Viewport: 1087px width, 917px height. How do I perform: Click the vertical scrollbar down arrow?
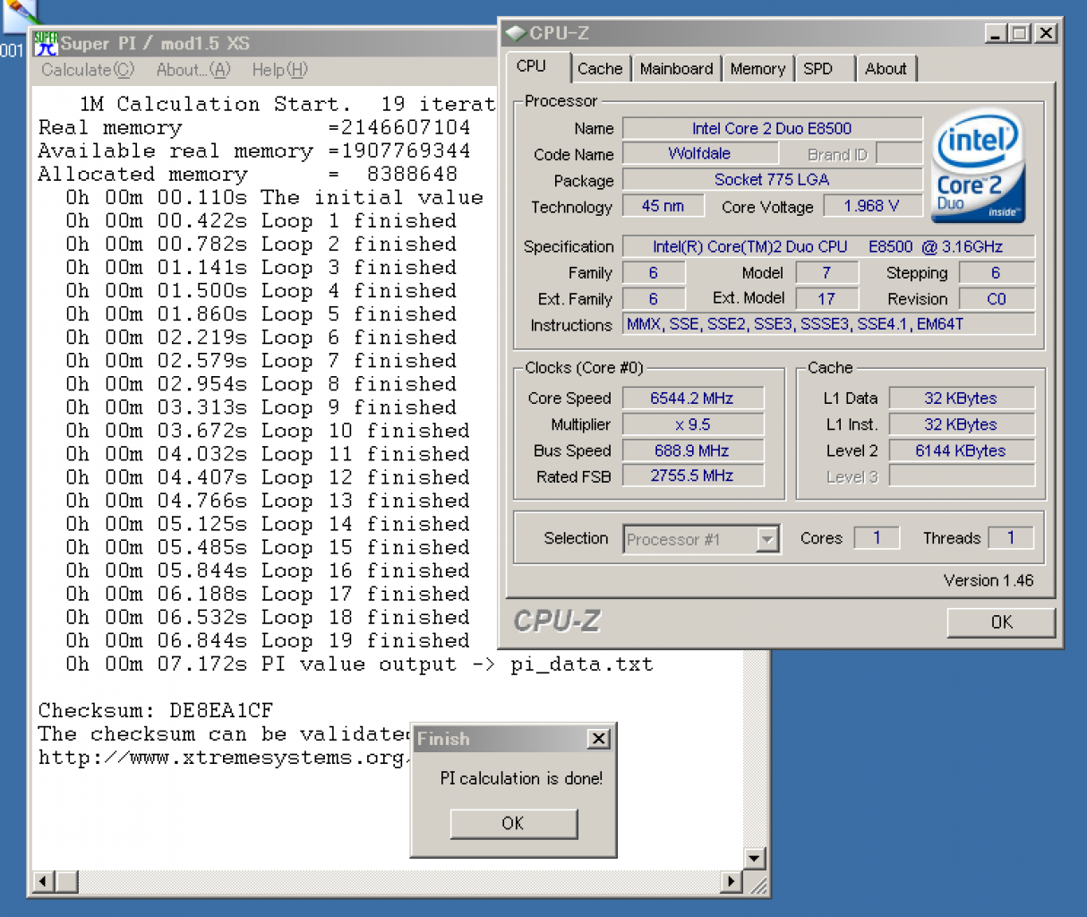755,859
